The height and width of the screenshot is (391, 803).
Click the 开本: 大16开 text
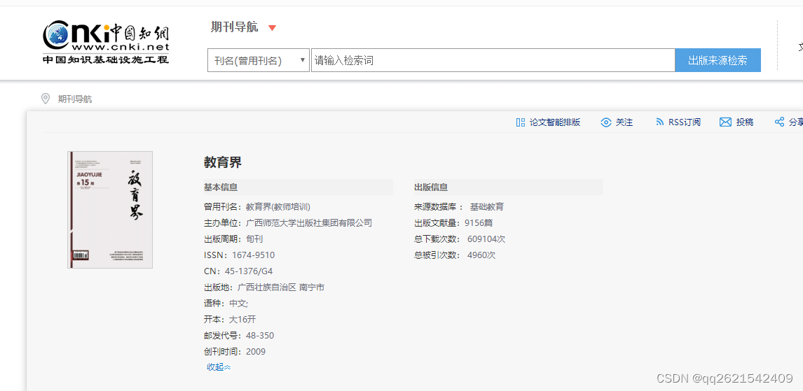point(230,320)
